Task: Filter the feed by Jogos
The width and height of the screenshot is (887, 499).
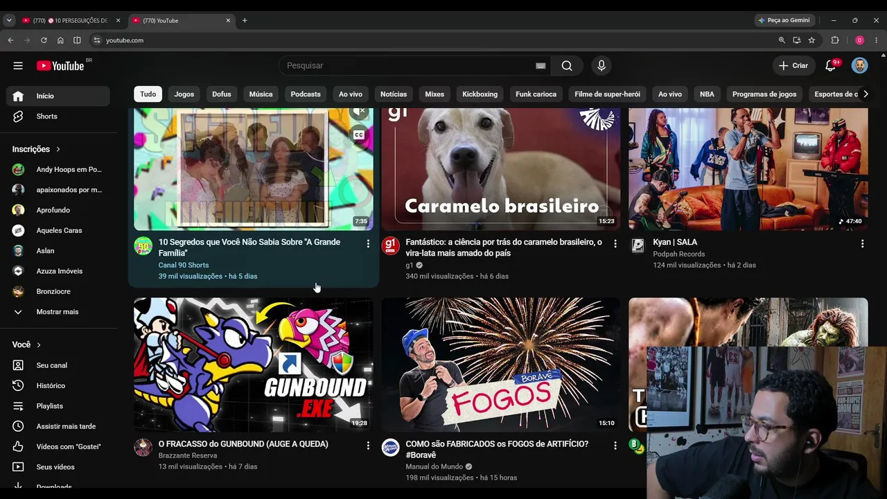Action: tap(184, 94)
